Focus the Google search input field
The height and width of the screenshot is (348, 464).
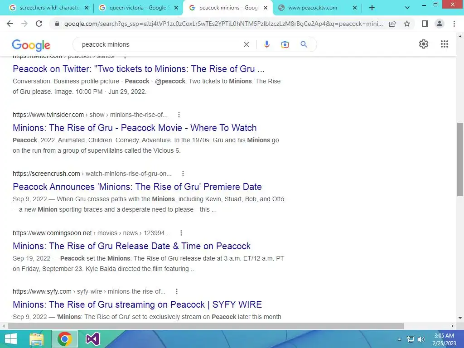click(x=160, y=44)
